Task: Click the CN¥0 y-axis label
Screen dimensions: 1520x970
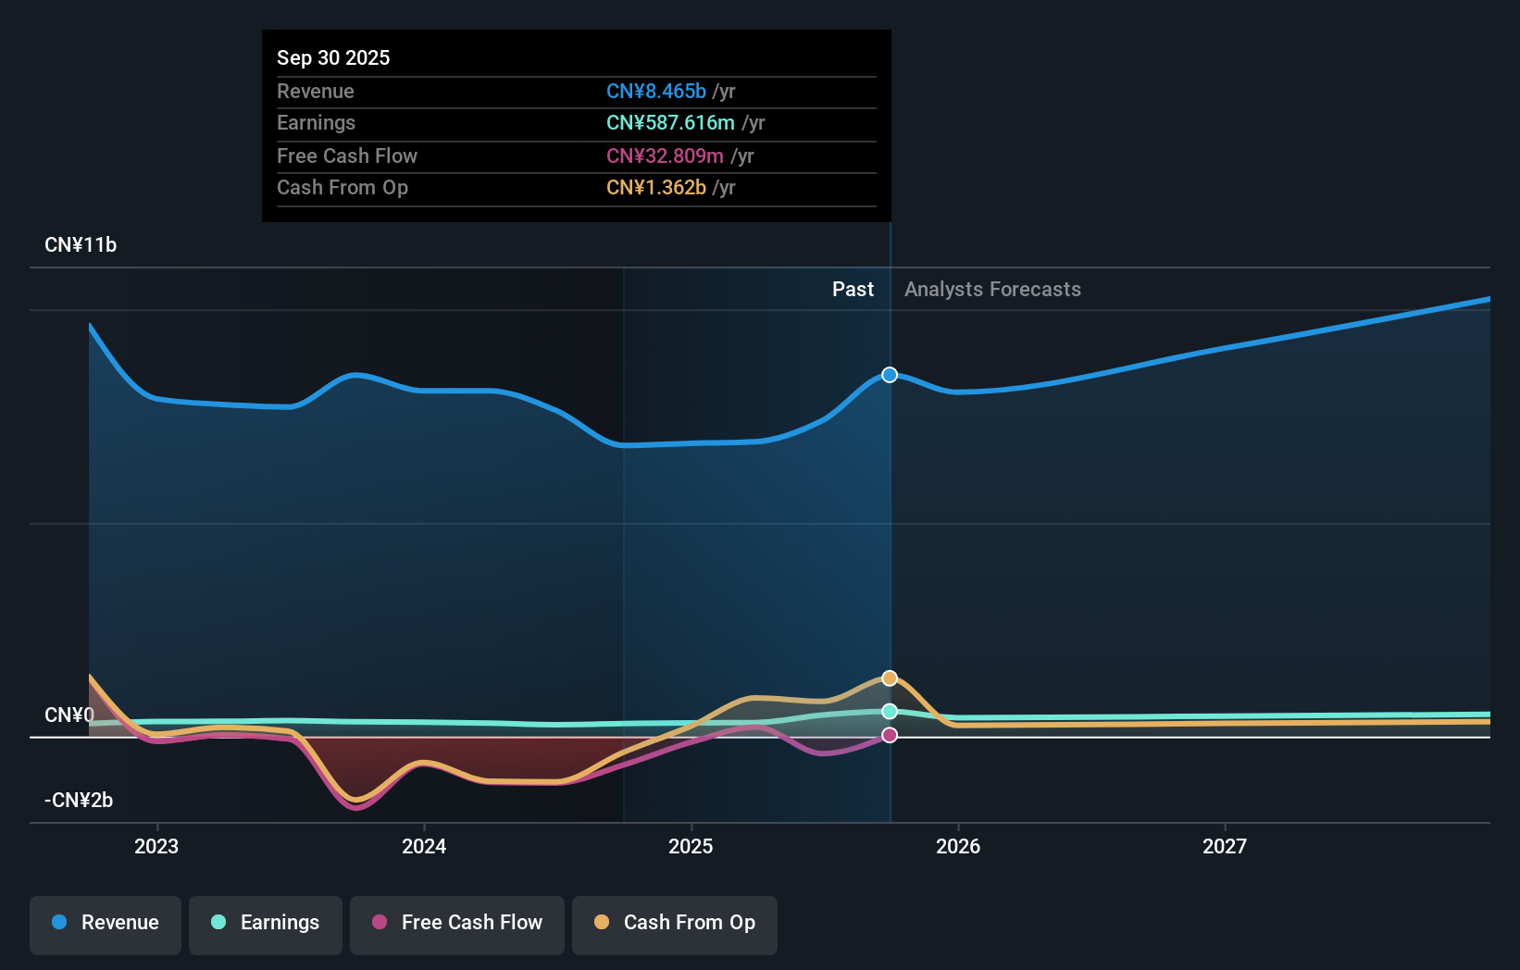Action: (69, 715)
